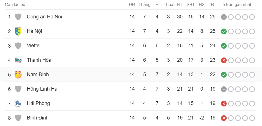The width and height of the screenshot is (262, 126).
Task: Click Nam Định's green win checkmark
Action: click(x=224, y=75)
